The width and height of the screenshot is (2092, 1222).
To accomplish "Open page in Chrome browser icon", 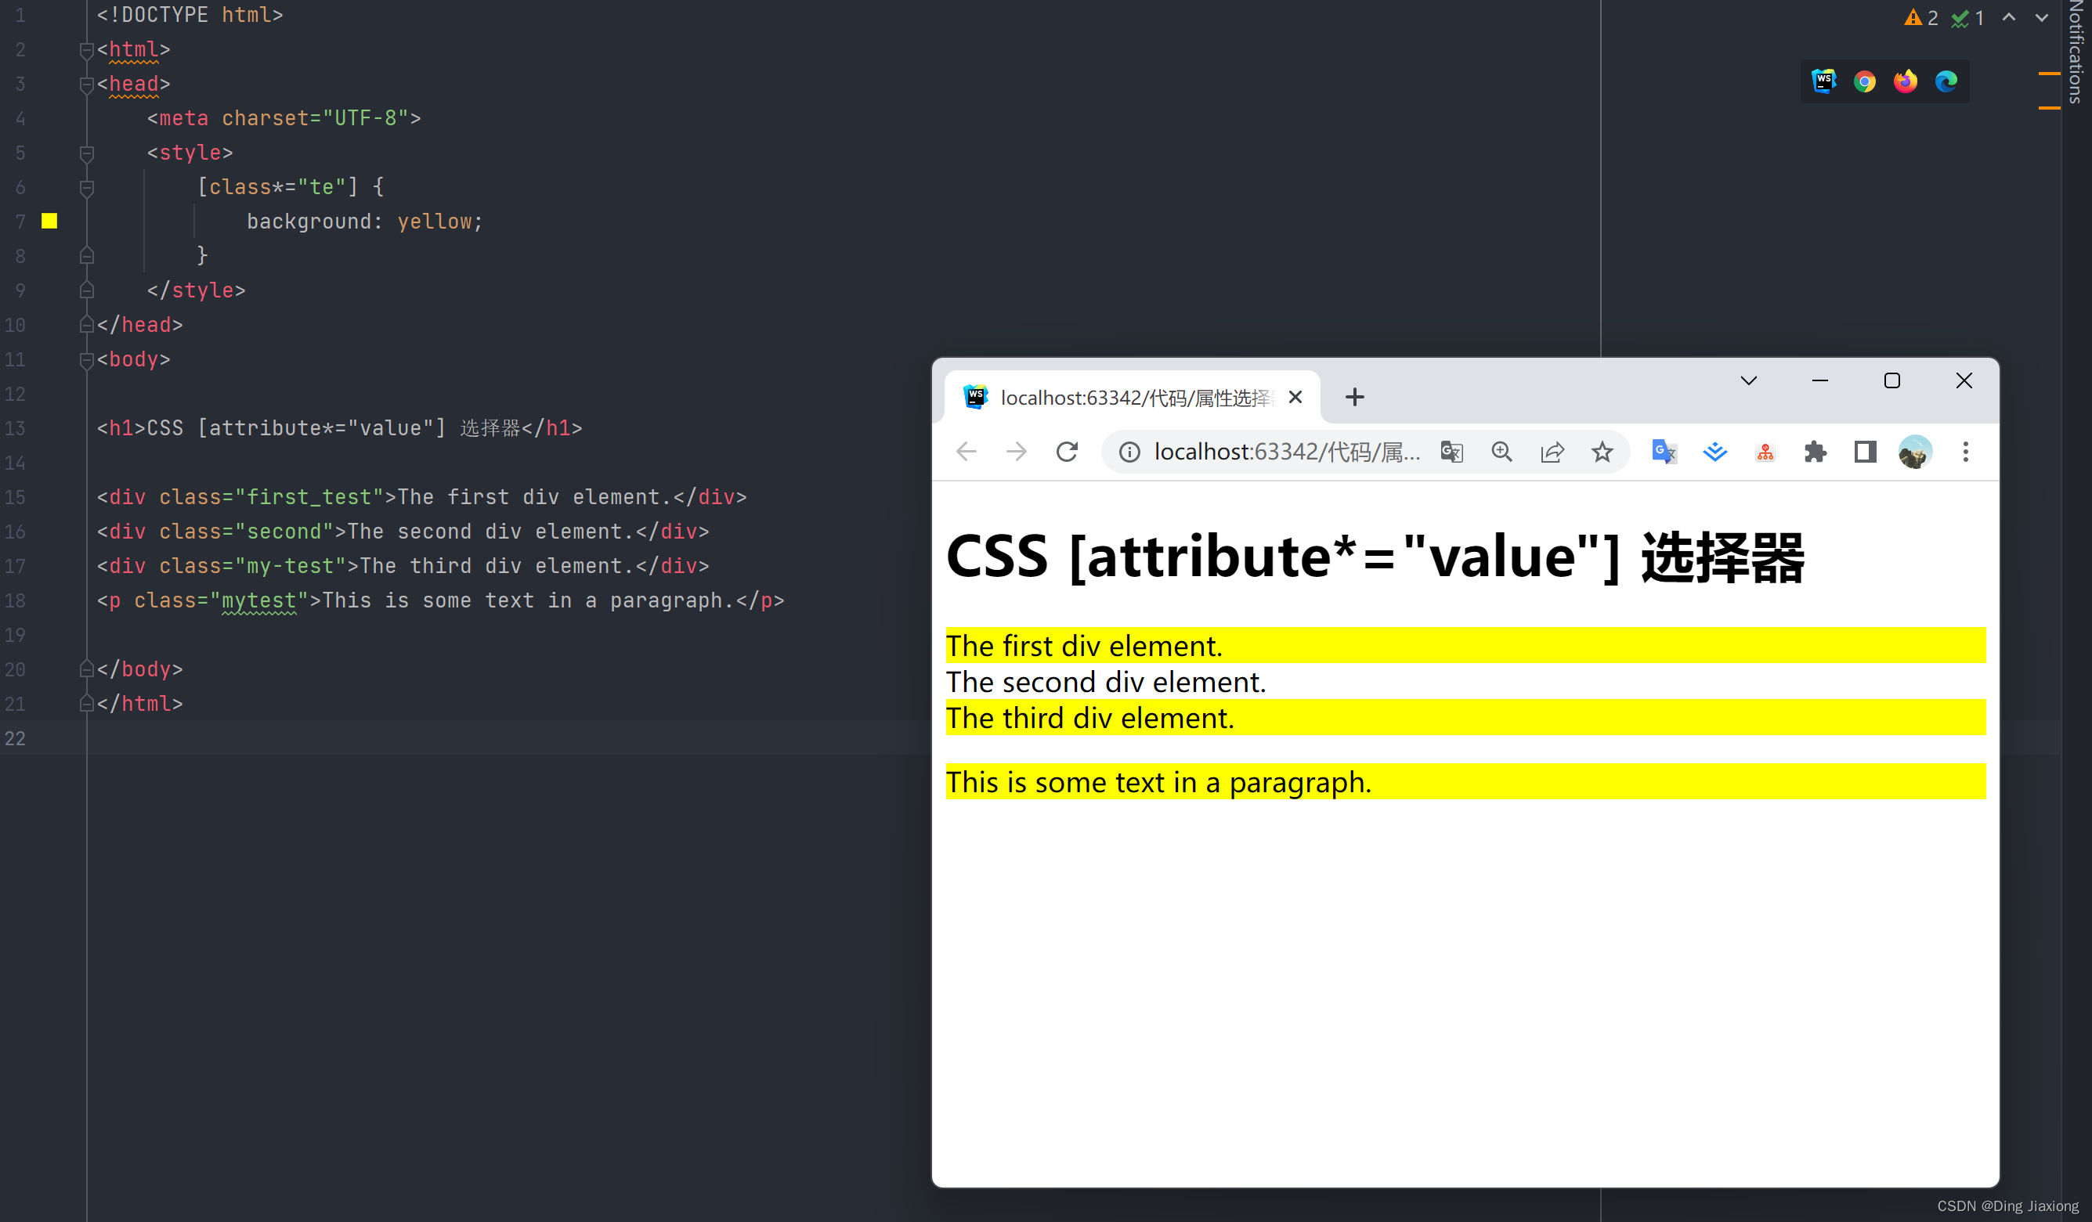I will (1865, 81).
